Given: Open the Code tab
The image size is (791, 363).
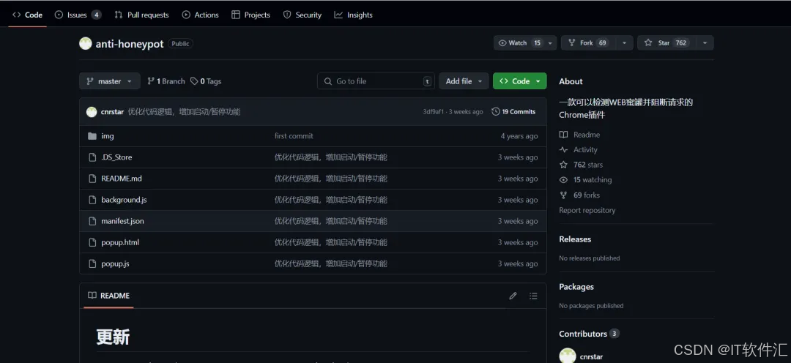Looking at the screenshot, I should (27, 15).
